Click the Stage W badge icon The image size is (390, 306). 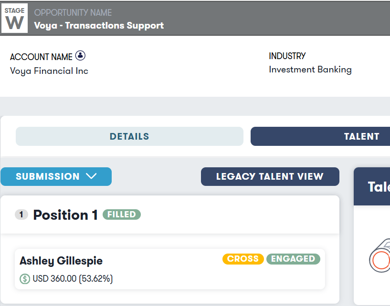14,18
